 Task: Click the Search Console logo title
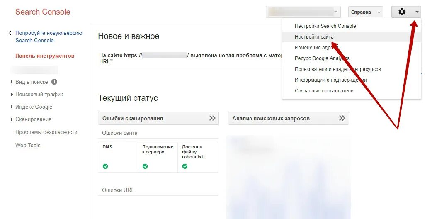point(43,12)
